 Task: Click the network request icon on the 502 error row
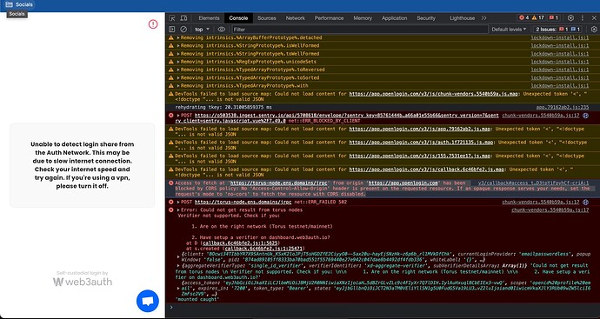click(585, 202)
